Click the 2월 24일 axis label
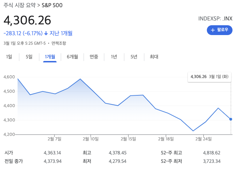The image size is (236, 170). point(203,139)
